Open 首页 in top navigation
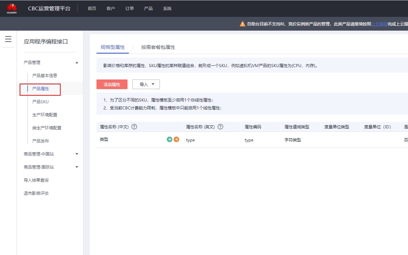408x255 pixels. click(92, 9)
